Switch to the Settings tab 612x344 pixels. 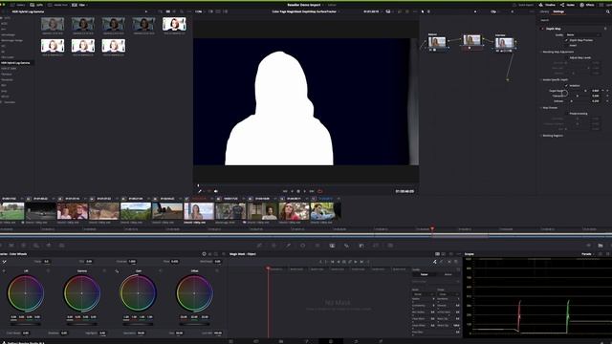point(558,11)
